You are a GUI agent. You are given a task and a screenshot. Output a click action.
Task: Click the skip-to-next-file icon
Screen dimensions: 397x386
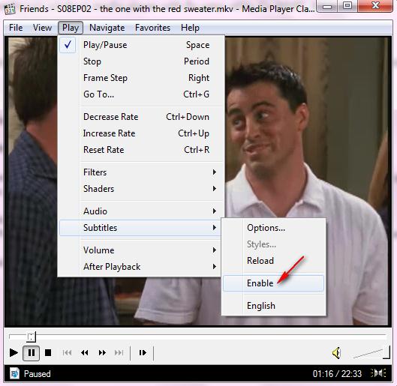point(119,352)
